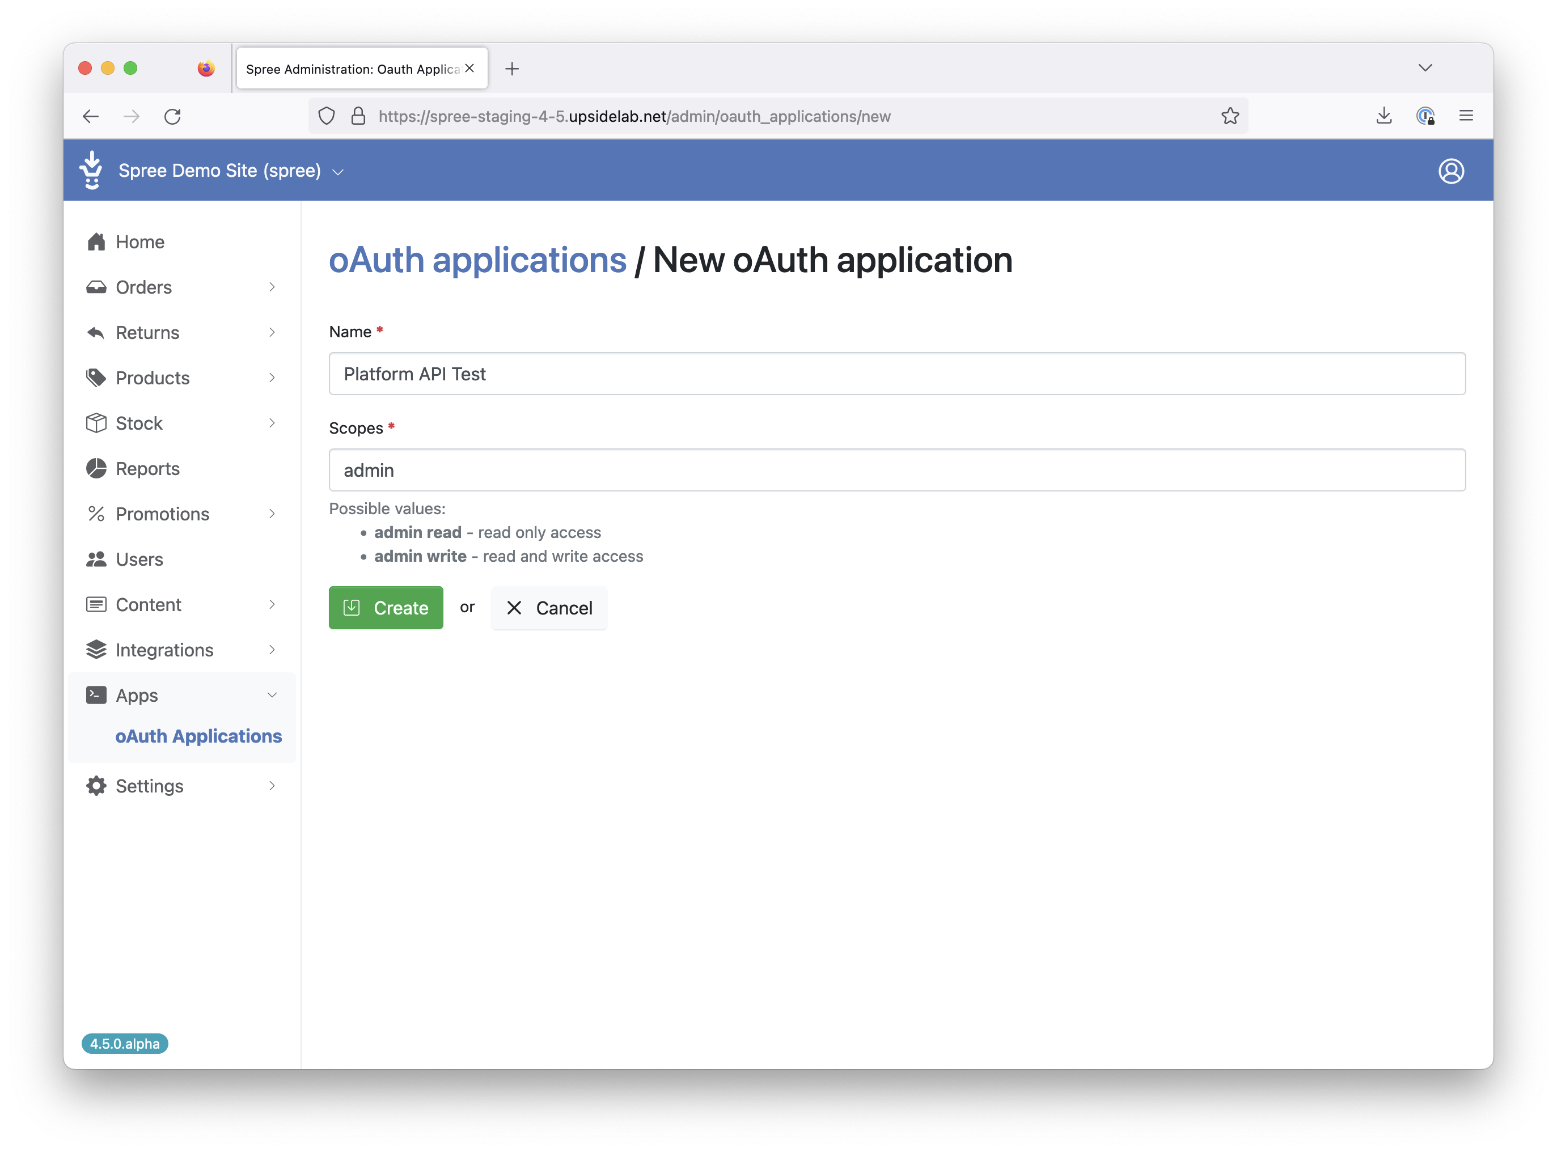Click the green Create button

(x=386, y=608)
